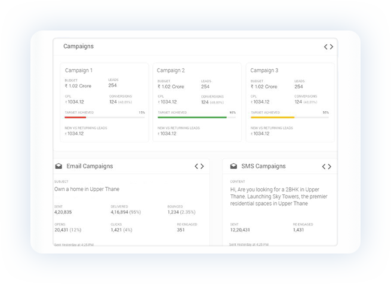
Task: Open the Campaign 2 card title
Action: point(171,71)
